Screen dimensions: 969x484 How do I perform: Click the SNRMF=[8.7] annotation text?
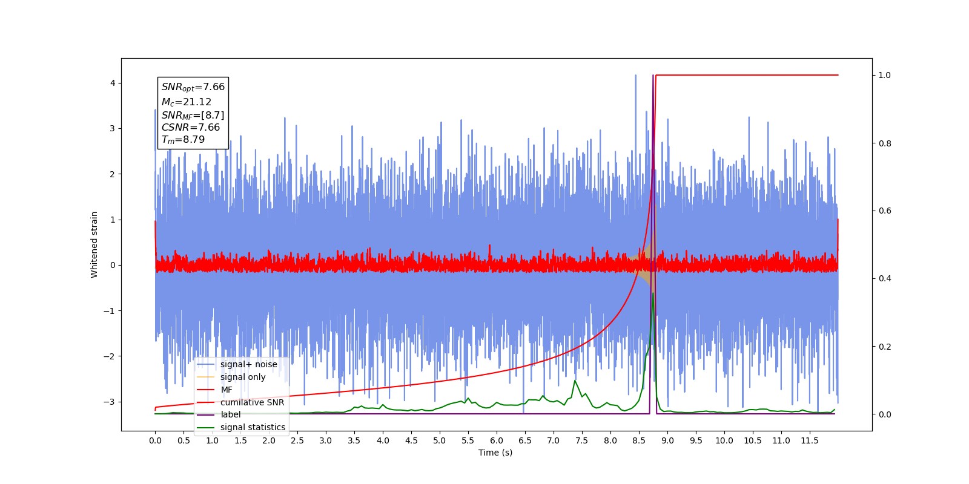pyautogui.click(x=193, y=115)
